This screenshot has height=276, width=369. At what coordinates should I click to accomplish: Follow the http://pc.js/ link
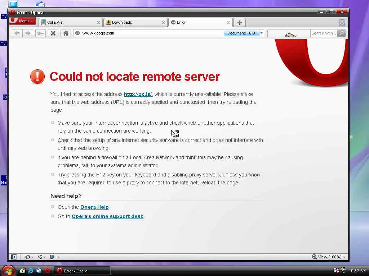138,94
